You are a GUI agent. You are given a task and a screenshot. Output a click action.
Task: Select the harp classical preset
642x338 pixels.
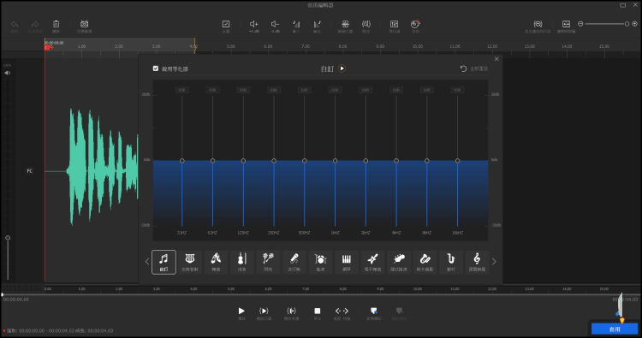[x=189, y=262]
